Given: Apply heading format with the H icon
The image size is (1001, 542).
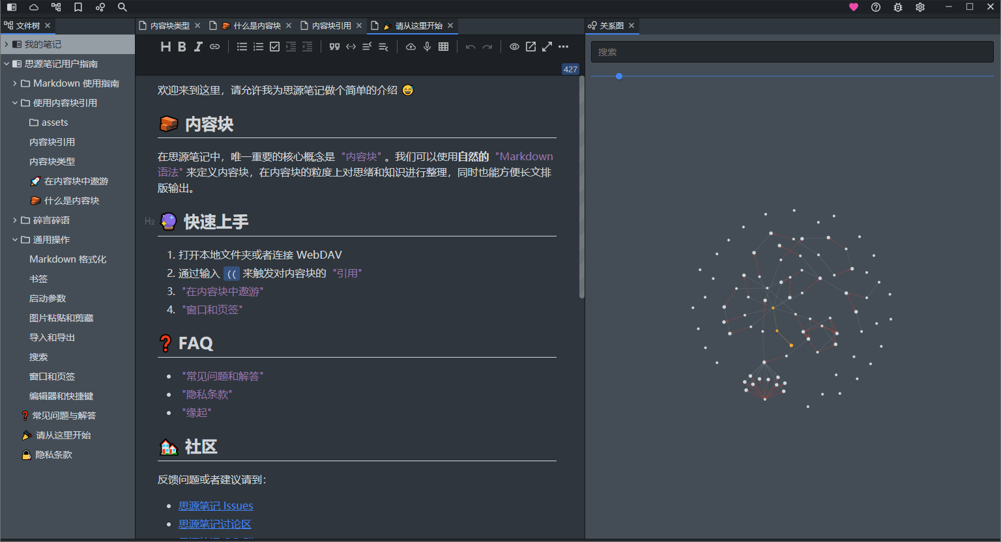Looking at the screenshot, I should (x=166, y=46).
